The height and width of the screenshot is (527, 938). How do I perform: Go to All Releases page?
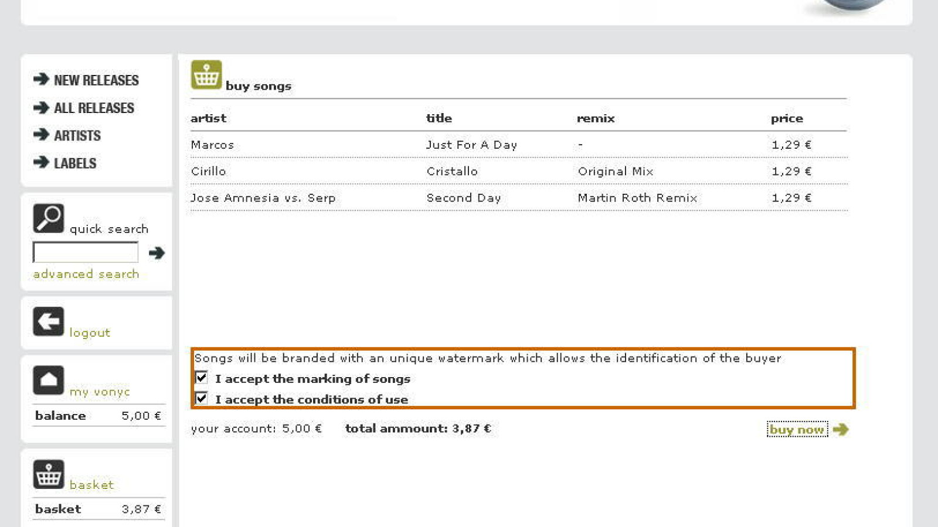click(x=94, y=108)
